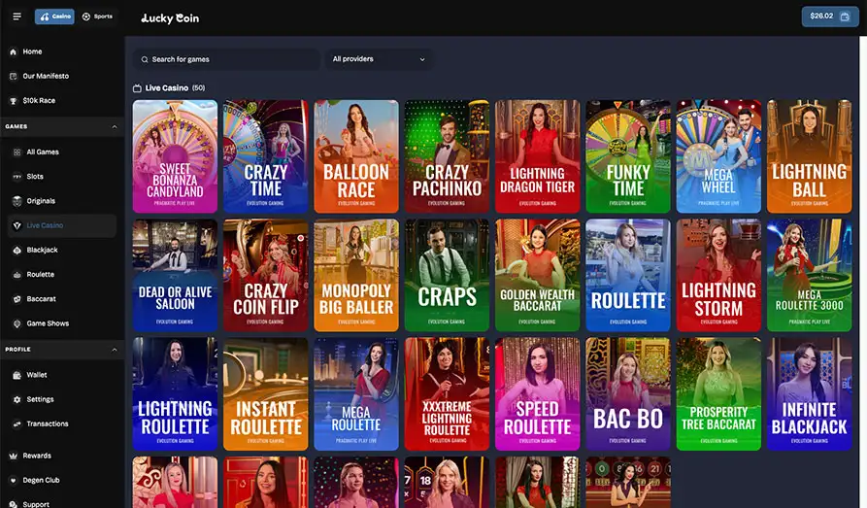Click the Originals sidebar icon
The image size is (867, 508).
pos(17,201)
